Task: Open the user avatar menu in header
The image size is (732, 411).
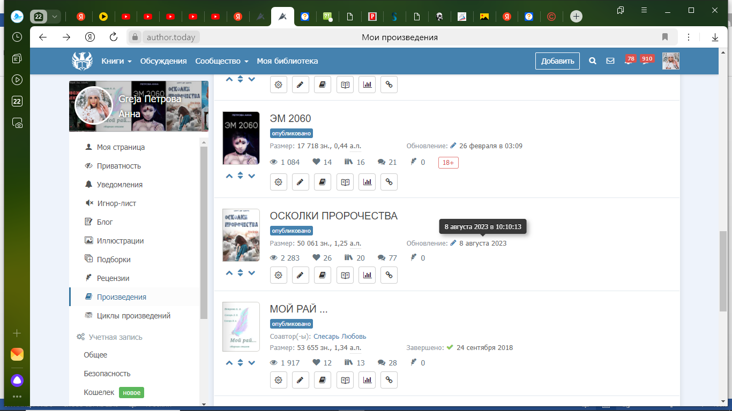Action: [671, 61]
